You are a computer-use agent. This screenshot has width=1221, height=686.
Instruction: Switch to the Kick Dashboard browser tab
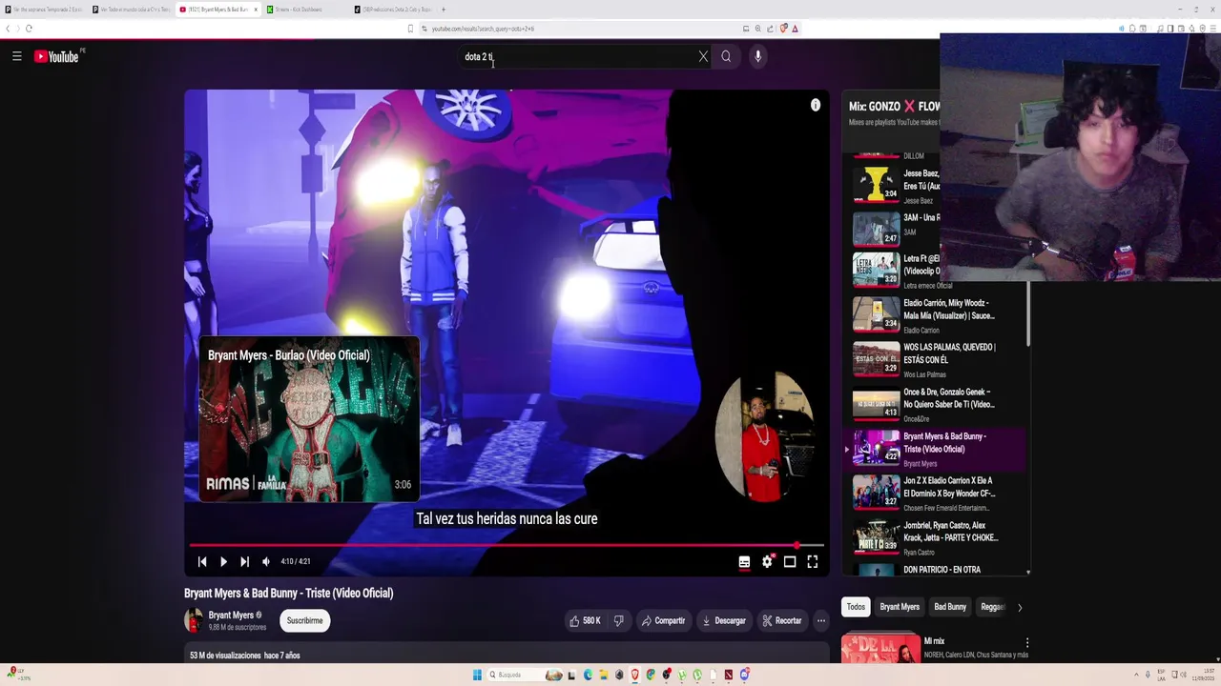306,10
